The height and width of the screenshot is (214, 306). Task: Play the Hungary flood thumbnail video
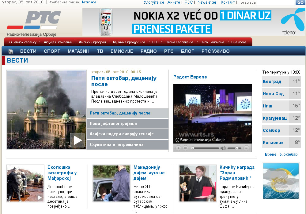click(40, 198)
